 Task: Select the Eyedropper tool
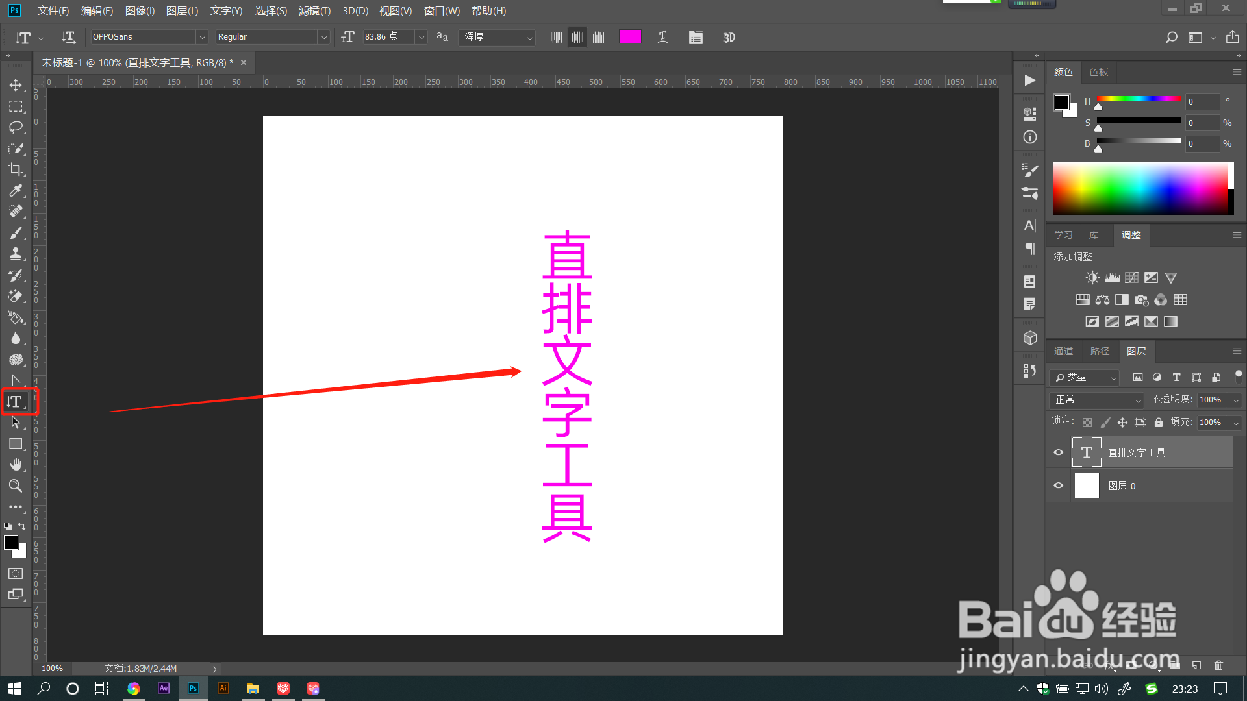click(x=16, y=190)
